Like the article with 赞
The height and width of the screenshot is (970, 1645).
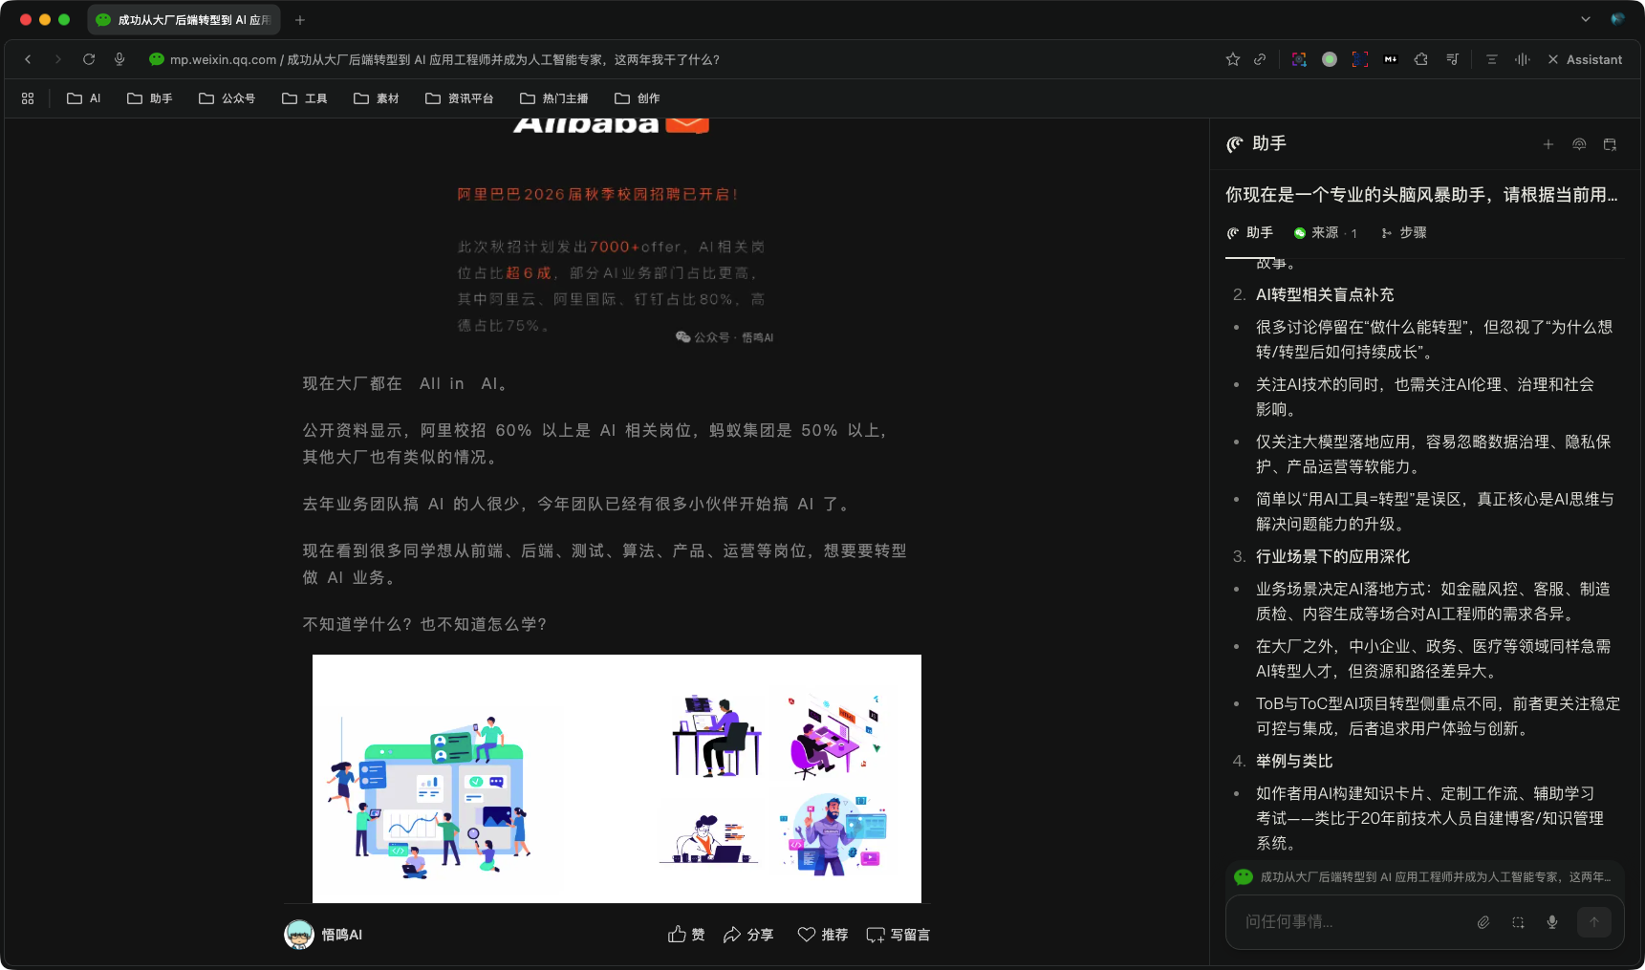tap(686, 935)
